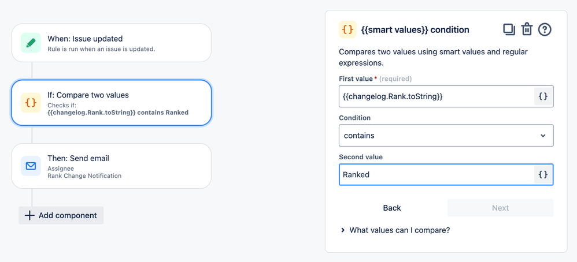Click the Next button
Image resolution: width=577 pixels, height=262 pixels.
pyautogui.click(x=500, y=208)
